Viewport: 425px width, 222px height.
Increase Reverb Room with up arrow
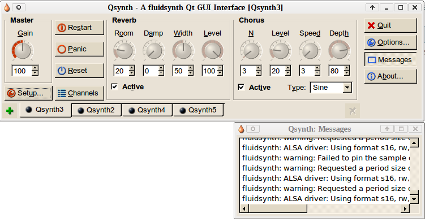[132, 68]
